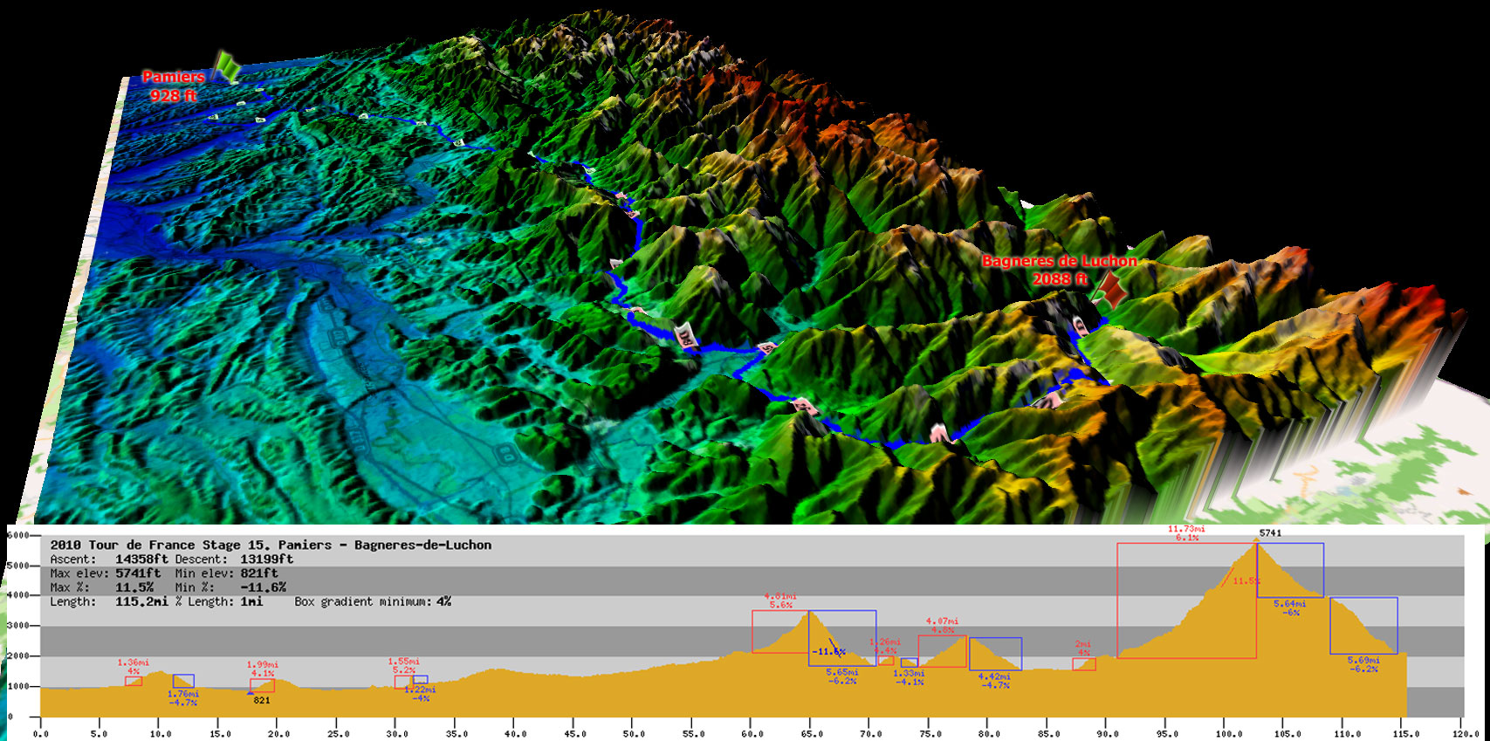Viewport: 1490px width, 741px height.
Task: Click the Min elev value 821ft
Action: tap(258, 573)
